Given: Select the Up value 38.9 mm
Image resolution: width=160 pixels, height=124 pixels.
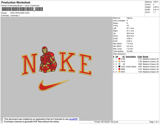Looking at the screenshot, I should tap(130, 33).
